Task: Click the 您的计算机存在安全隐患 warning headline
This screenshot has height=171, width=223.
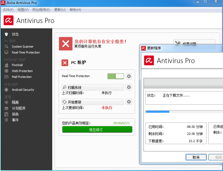Action: [x=100, y=41]
